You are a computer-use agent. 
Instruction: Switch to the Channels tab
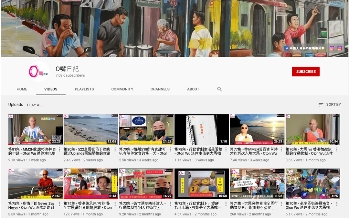tap(160, 89)
